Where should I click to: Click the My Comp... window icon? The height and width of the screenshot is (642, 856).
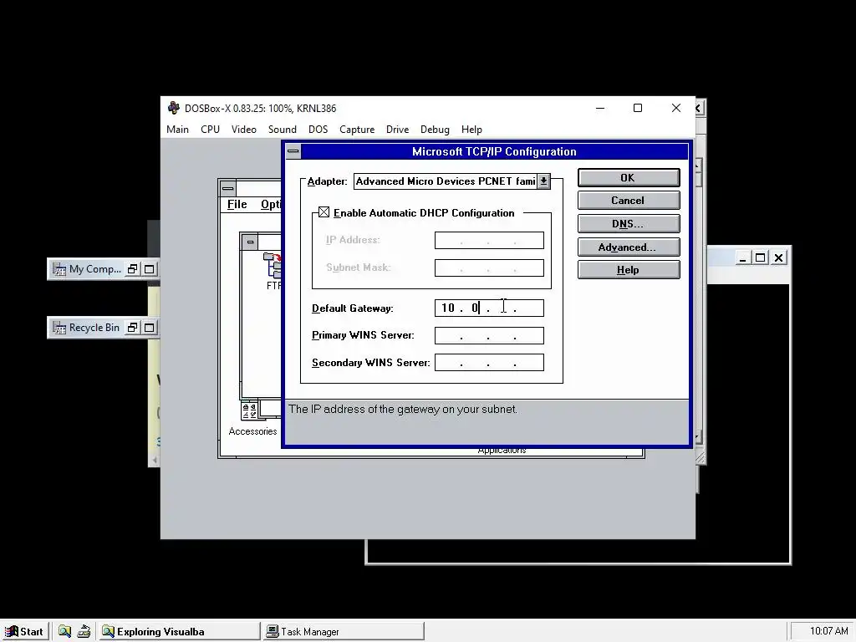click(59, 269)
